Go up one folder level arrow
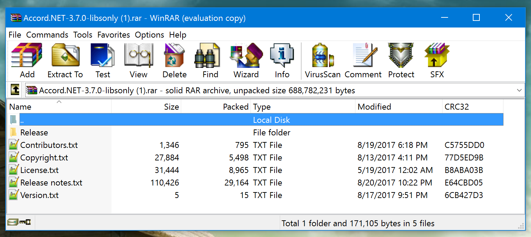Image resolution: width=531 pixels, height=237 pixels. (15, 90)
